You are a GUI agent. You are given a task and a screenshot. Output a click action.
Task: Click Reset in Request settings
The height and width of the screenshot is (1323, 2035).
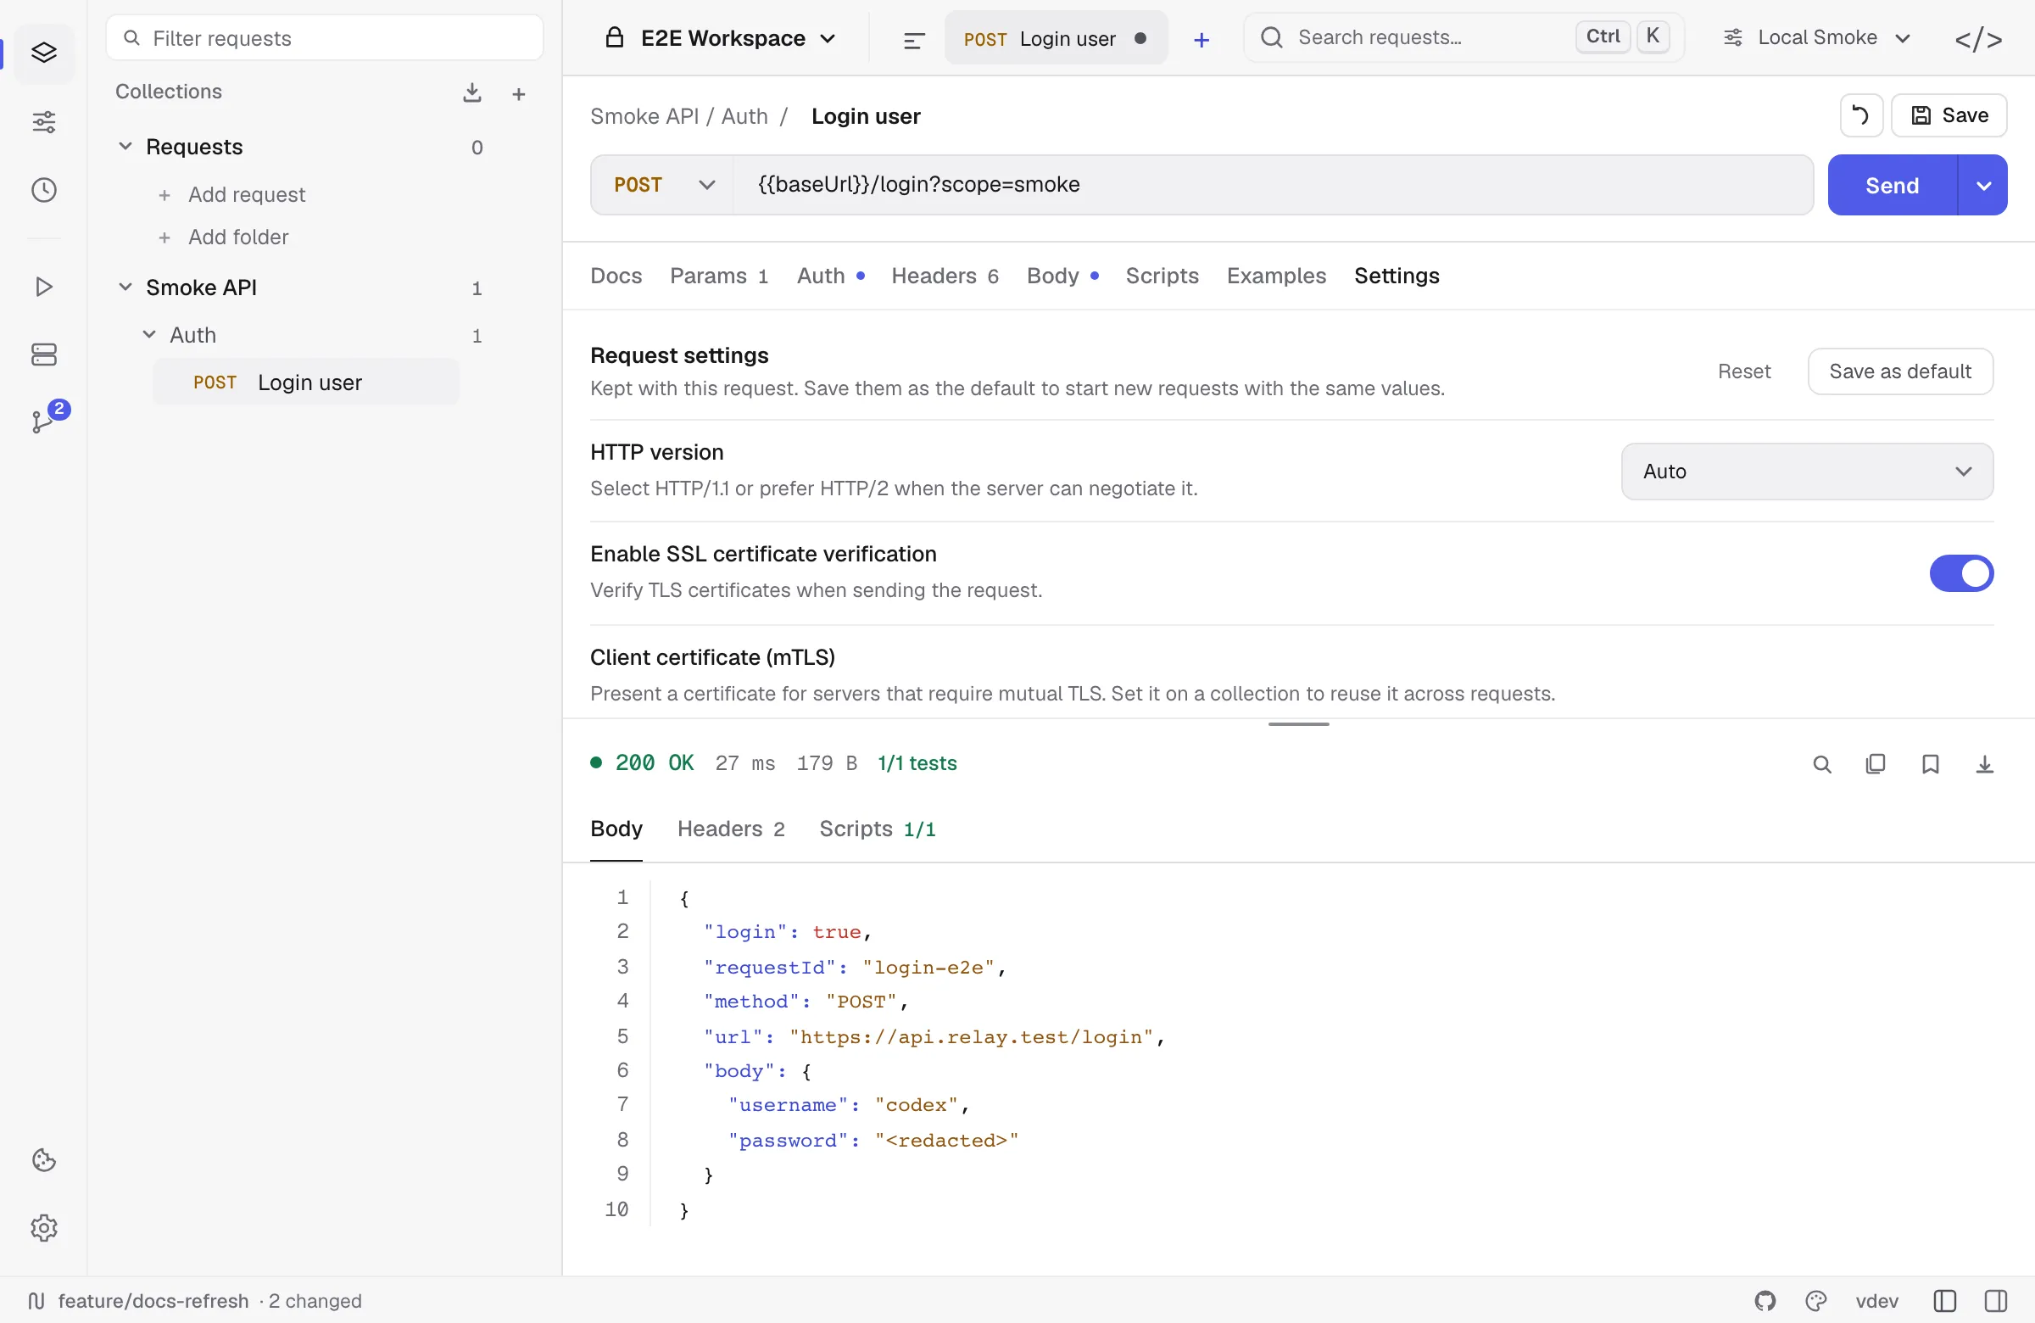click(x=1744, y=371)
